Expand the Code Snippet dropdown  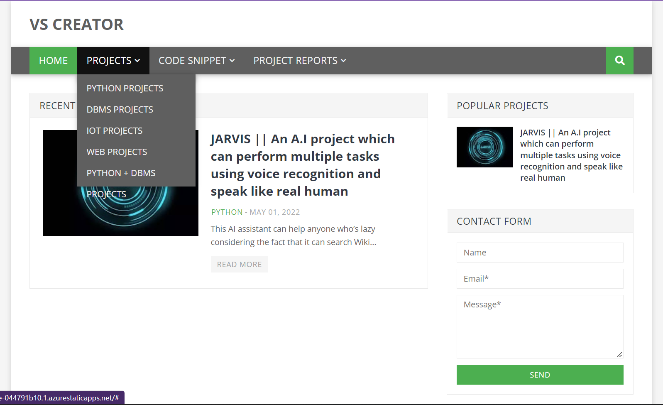(197, 61)
